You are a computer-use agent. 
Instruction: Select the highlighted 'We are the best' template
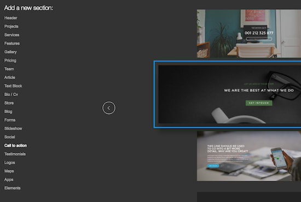point(228,94)
